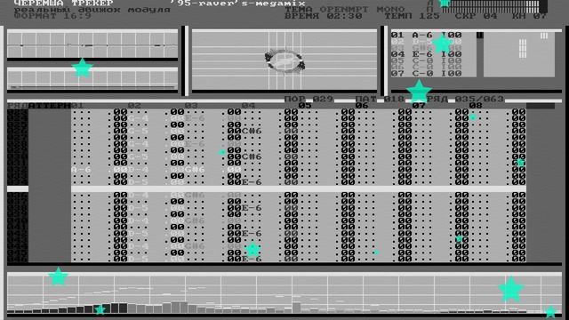This screenshot has height=320, width=569.
Task: Click the ЧЕРЕМША ТРЕКЕР title text
Action: (64, 3)
